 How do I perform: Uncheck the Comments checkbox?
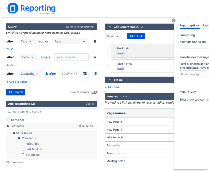19,138
